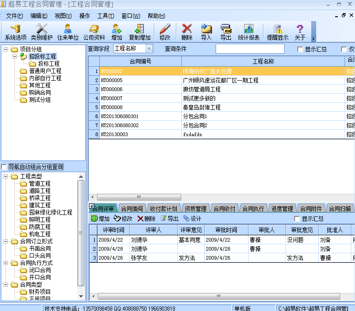Toggle 显示汇总 checkbox in query bar
The width and height of the screenshot is (355, 311).
(300, 49)
